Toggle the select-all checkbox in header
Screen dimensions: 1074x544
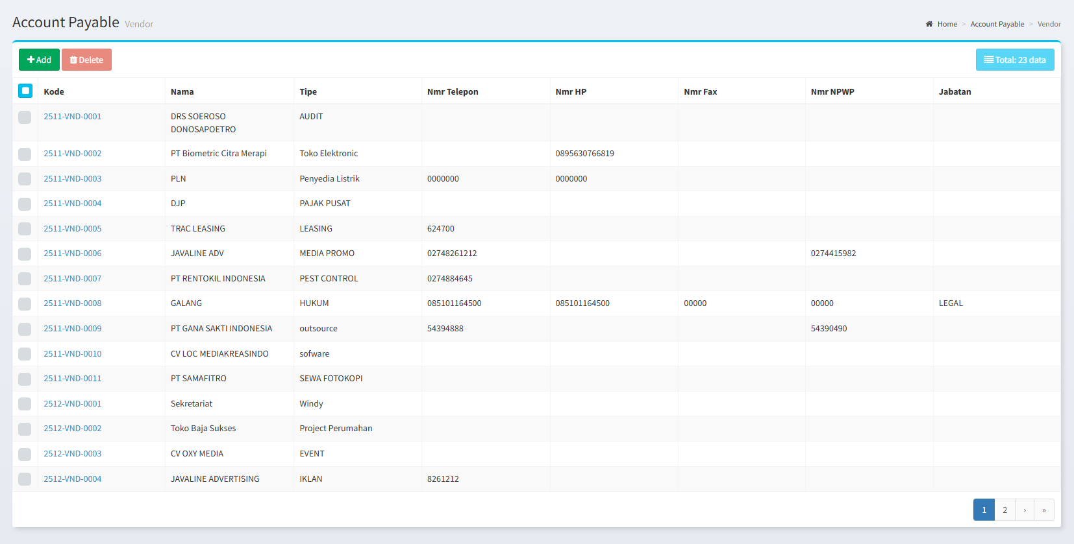[x=25, y=91]
